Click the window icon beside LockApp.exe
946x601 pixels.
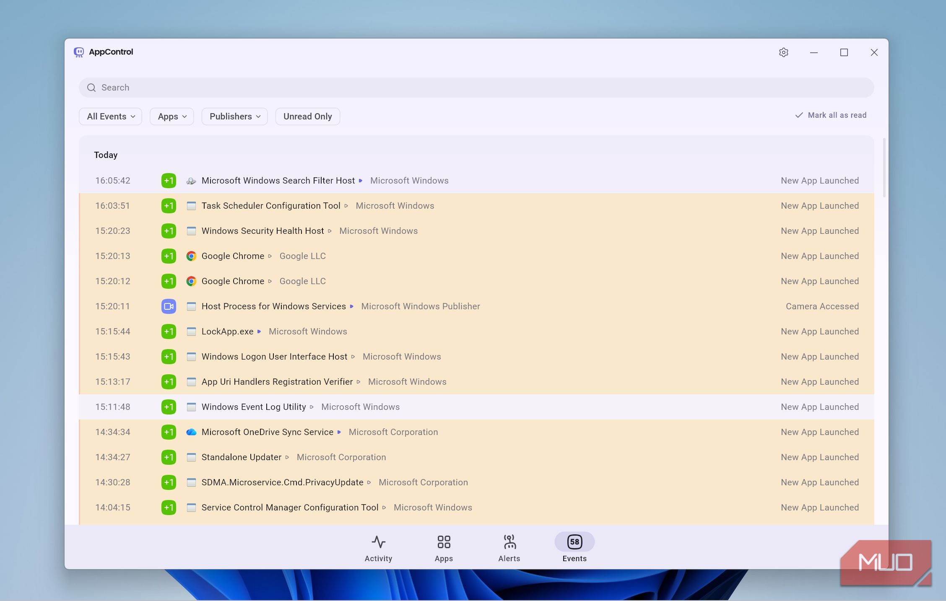coord(191,332)
